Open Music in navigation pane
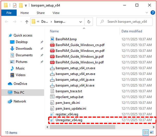This screenshot has width=157, height=137. [20, 68]
